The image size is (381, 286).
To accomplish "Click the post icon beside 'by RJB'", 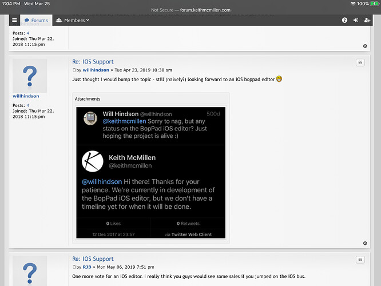I will click(74, 267).
